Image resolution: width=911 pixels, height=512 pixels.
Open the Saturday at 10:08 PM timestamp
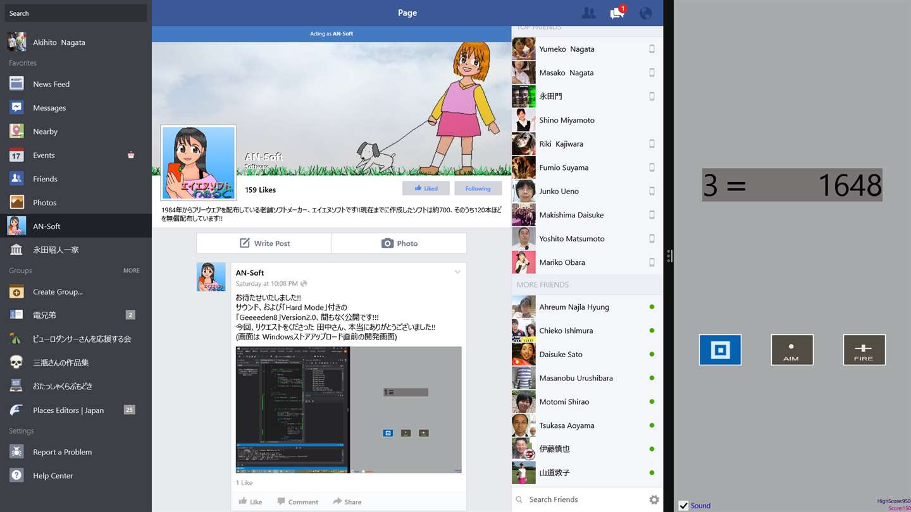coord(267,284)
